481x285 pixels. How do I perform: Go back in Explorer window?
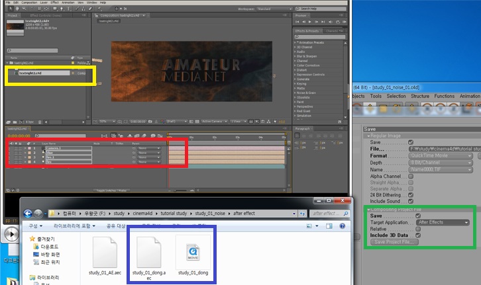pos(28,214)
